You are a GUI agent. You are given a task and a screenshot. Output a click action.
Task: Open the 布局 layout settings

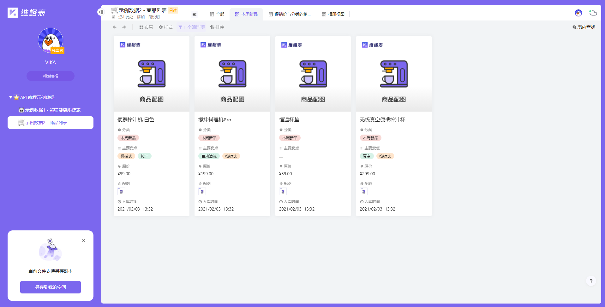pyautogui.click(x=146, y=27)
